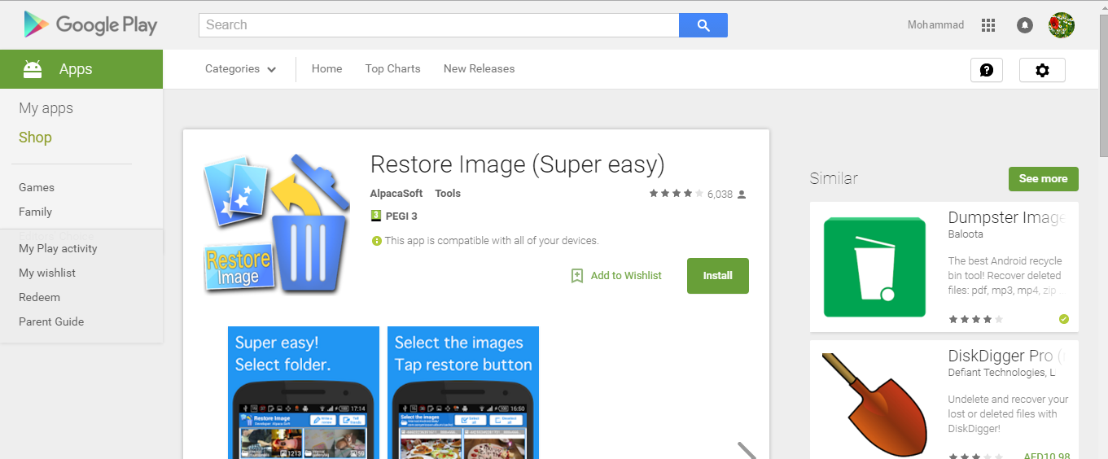This screenshot has width=1108, height=459.
Task: Click the Restore Image app icon
Action: point(277,224)
